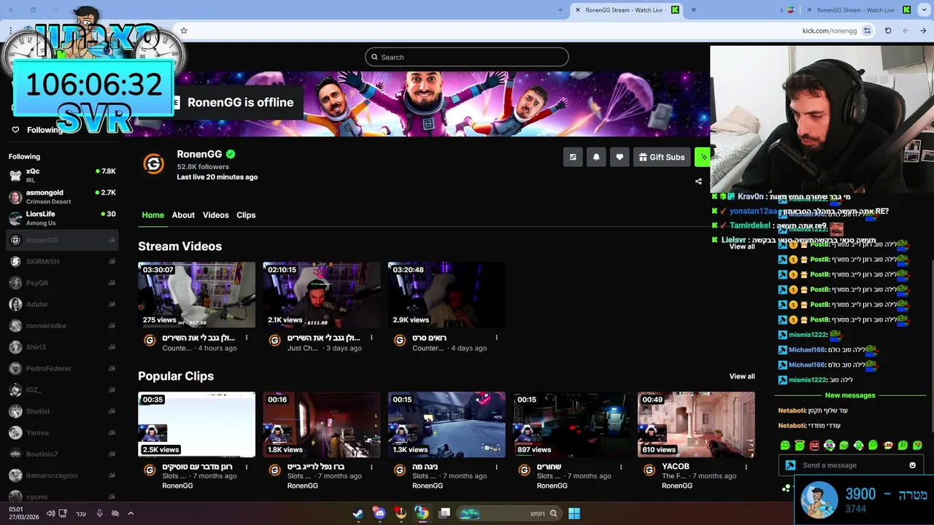This screenshot has width=934, height=525.
Task: Click the Windows taskbar search box
Action: tap(510, 513)
